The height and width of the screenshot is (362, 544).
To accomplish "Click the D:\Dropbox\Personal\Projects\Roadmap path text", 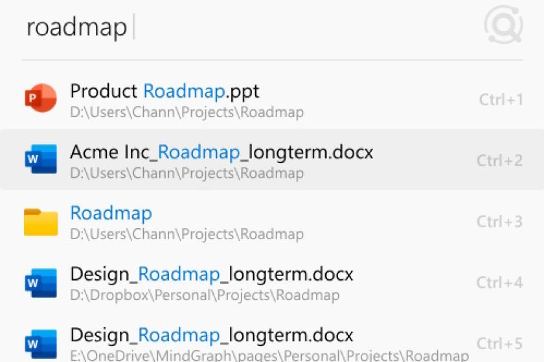I will click(x=205, y=295).
